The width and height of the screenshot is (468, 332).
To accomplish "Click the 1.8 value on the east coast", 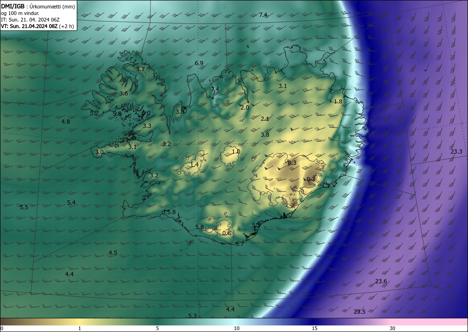I will (x=338, y=102).
